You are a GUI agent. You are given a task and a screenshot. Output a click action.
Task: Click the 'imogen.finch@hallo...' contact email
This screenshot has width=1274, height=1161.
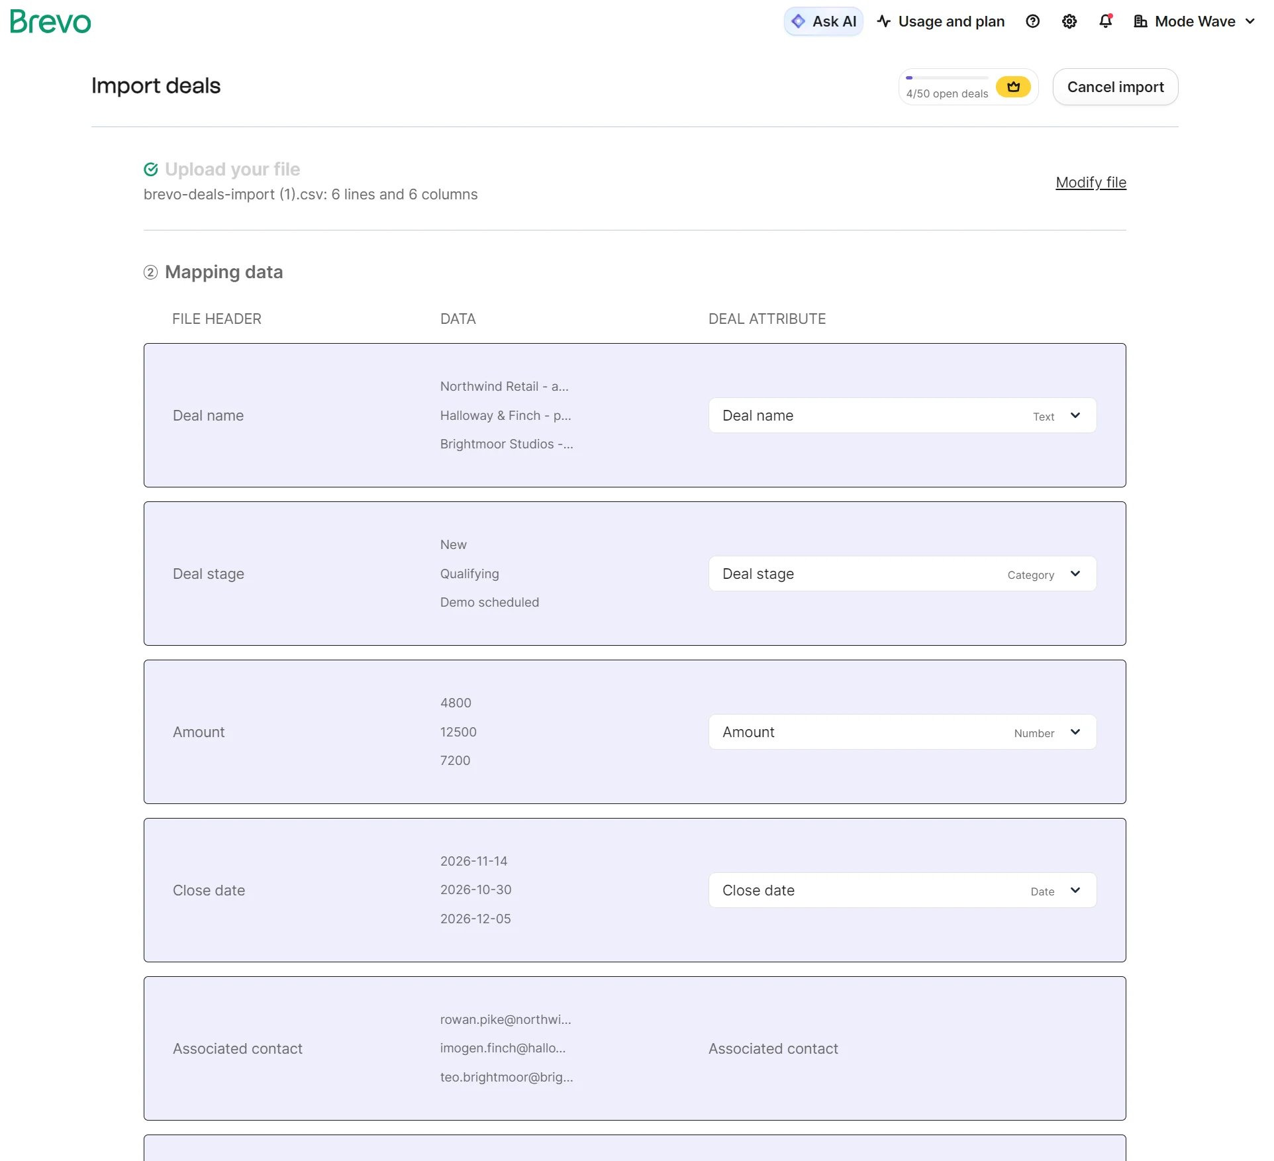503,1048
